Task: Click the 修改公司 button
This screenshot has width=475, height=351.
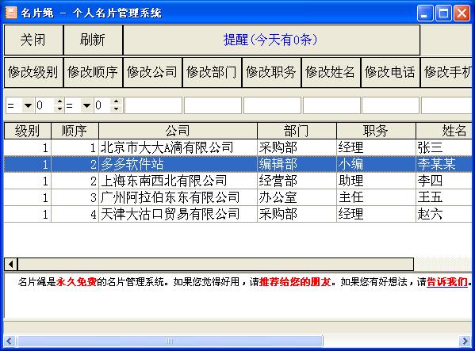Action: (x=152, y=72)
